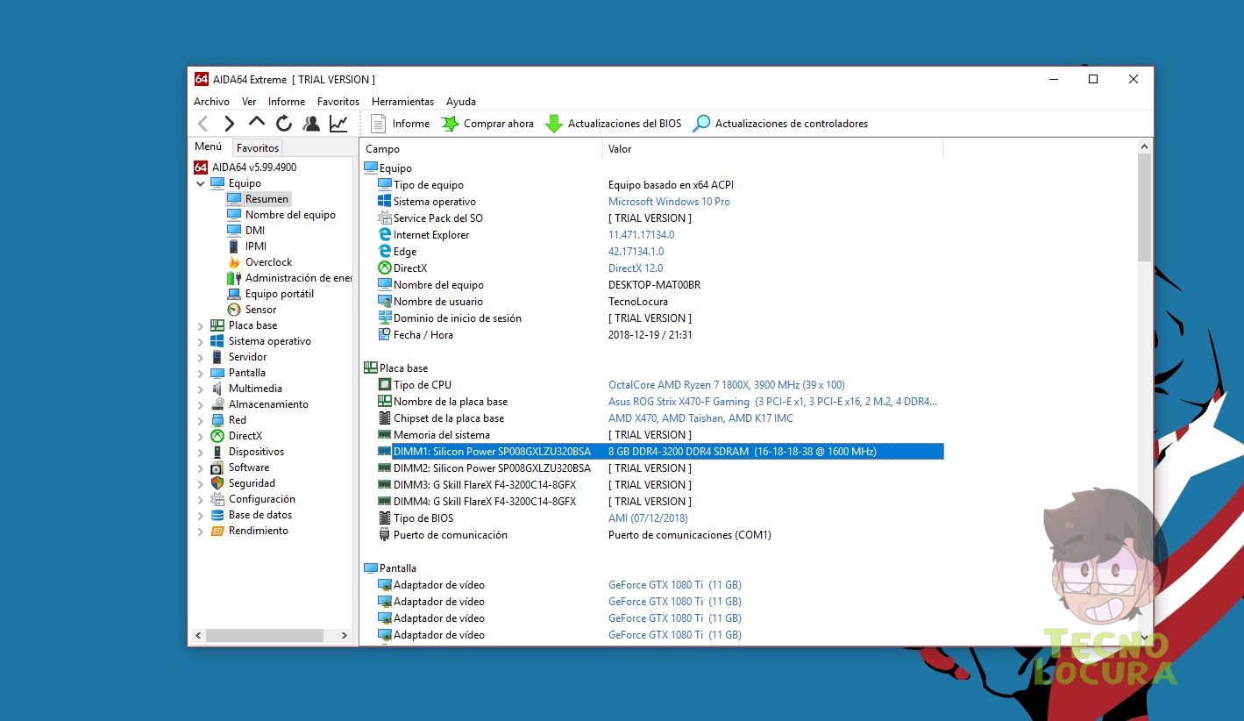Expand the Servidor tree node
Screen dimensions: 1244x721
pos(201,357)
